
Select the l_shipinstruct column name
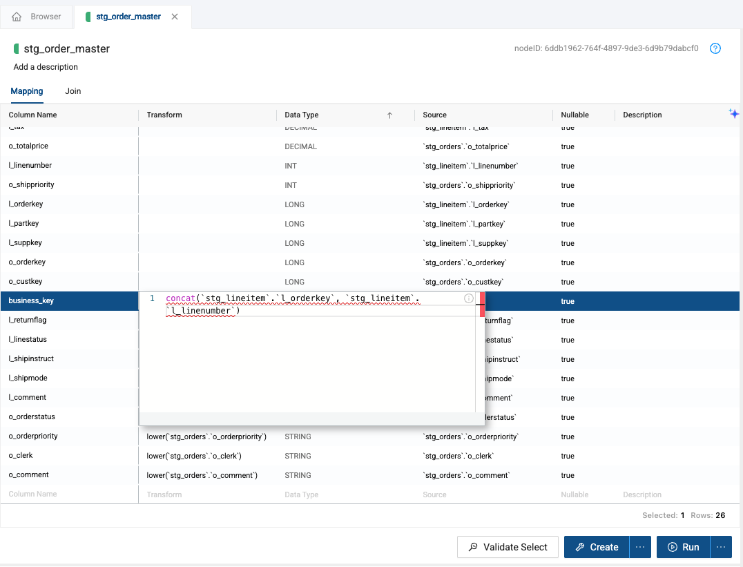[31, 359]
